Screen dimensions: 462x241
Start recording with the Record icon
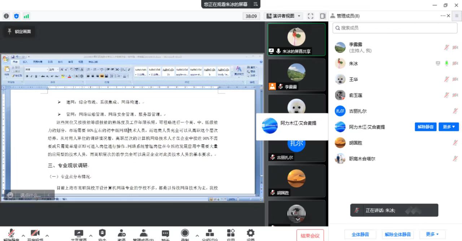point(185,233)
